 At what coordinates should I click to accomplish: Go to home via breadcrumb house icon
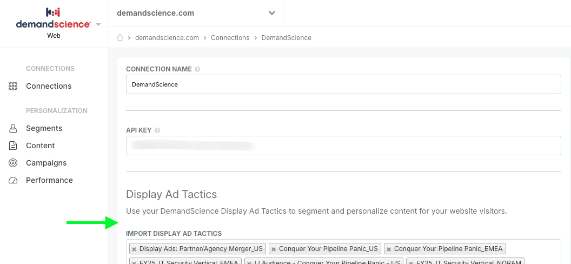[x=120, y=37]
